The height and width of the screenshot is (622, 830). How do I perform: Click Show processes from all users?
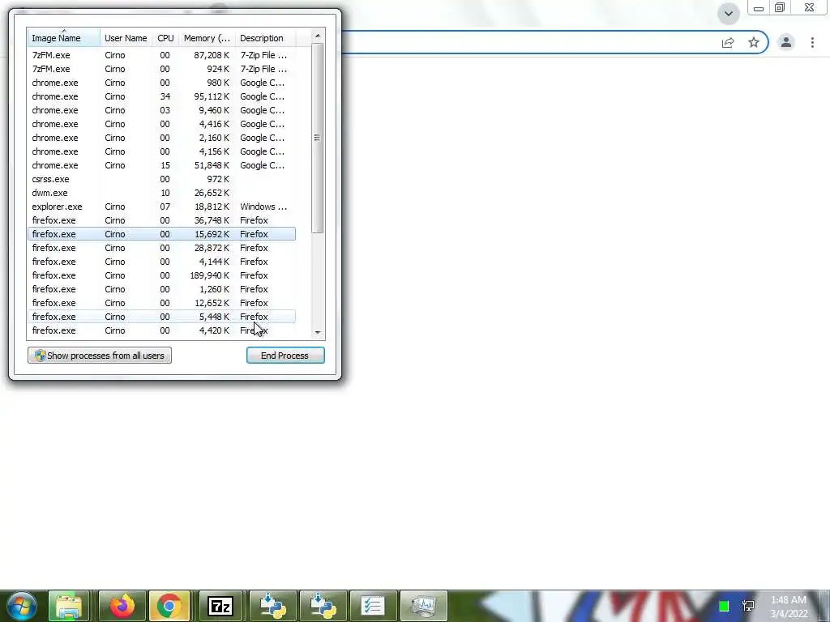coord(100,356)
